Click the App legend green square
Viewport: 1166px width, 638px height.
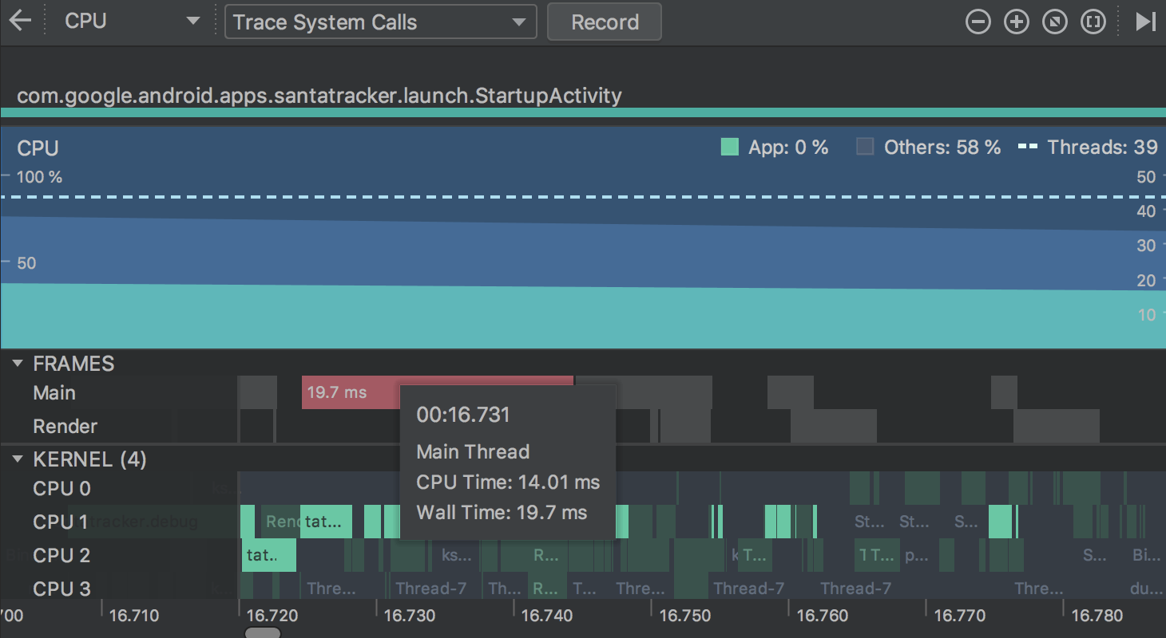pos(729,147)
